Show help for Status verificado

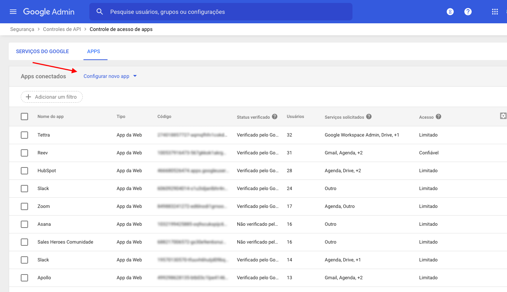tap(275, 117)
